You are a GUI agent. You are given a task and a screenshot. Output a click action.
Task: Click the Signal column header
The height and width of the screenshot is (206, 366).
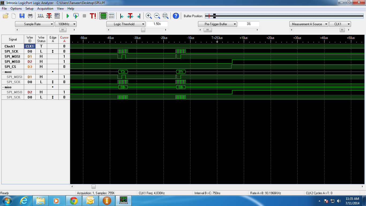point(13,39)
